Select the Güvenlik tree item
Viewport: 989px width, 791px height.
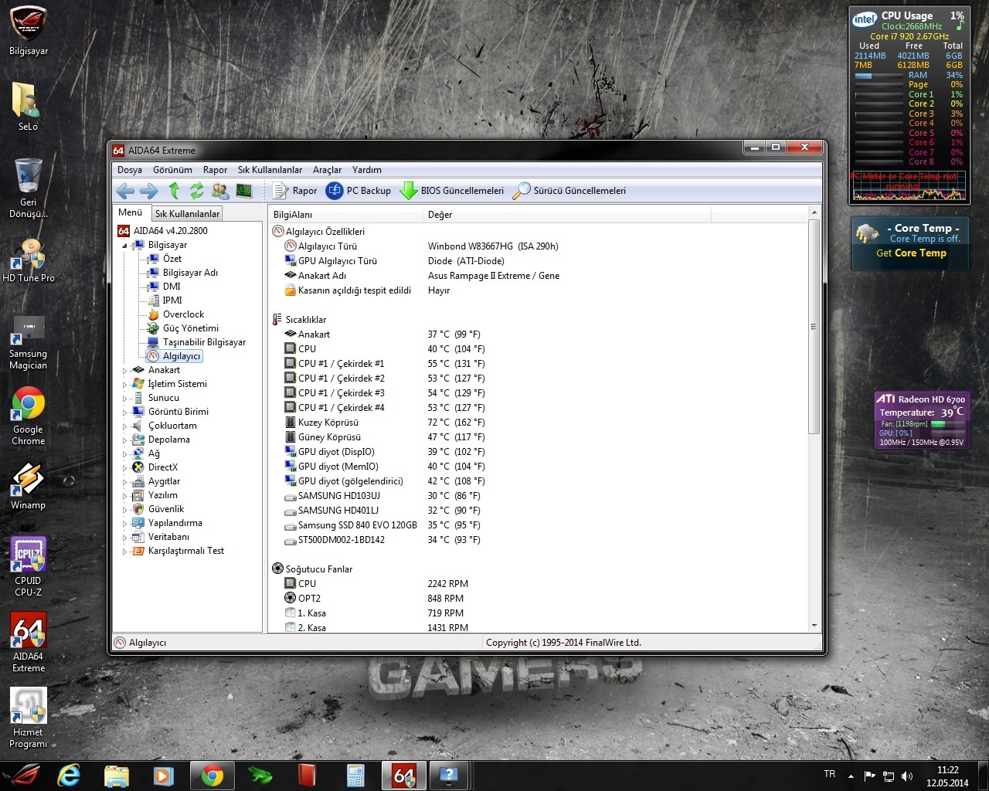tap(165, 509)
